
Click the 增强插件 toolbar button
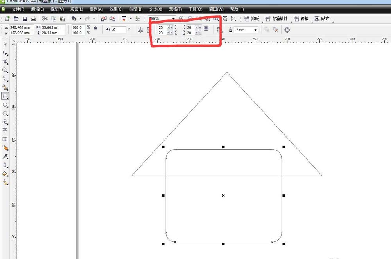click(x=276, y=19)
